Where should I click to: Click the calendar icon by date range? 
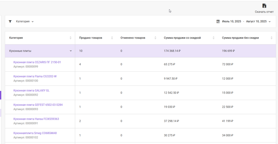point(218,22)
